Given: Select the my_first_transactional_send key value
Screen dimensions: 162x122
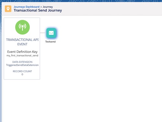Looking at the screenshot, I should [22, 56].
